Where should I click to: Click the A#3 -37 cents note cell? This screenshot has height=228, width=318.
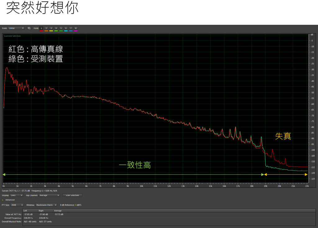[45, 221]
